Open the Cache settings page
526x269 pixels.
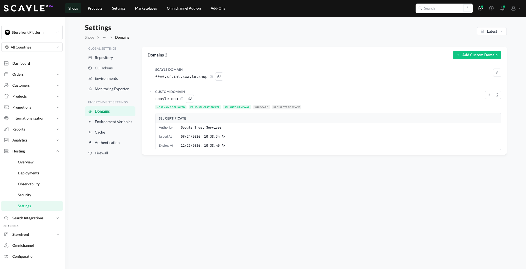(110, 132)
